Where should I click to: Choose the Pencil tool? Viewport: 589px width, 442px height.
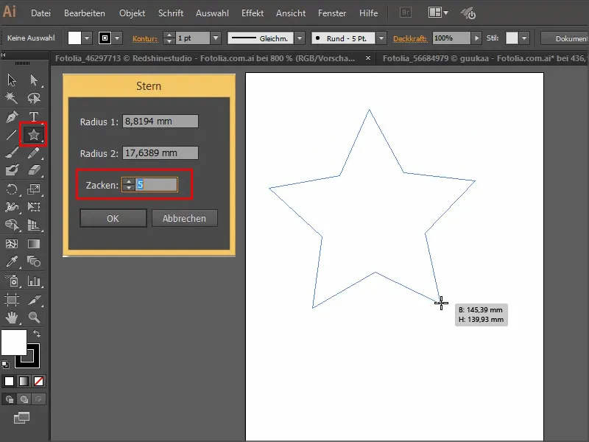pos(34,152)
